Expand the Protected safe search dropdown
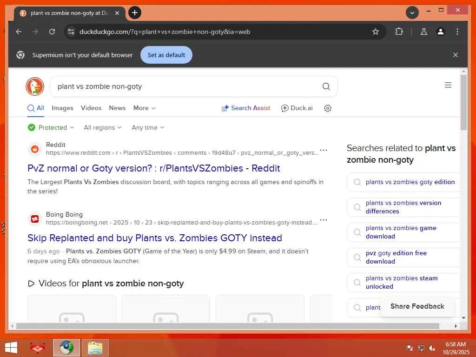The height and width of the screenshot is (357, 476). [x=51, y=127]
